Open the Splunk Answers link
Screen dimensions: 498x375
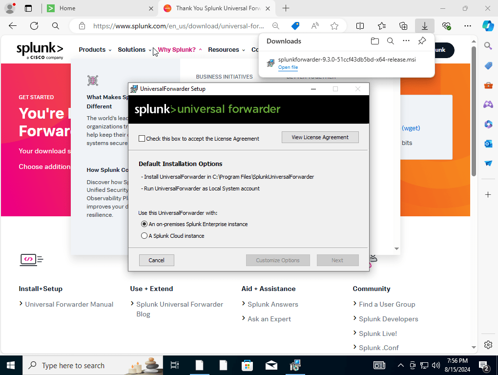click(x=273, y=304)
